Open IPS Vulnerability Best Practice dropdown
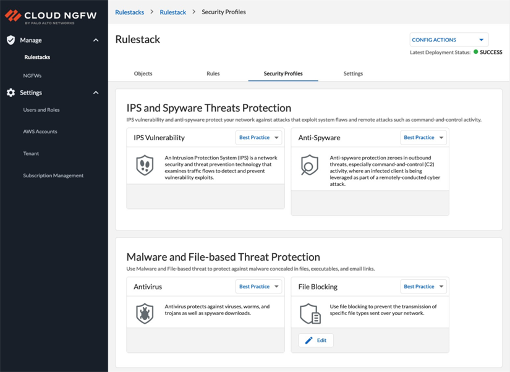This screenshot has width=510, height=372. pyautogui.click(x=258, y=138)
